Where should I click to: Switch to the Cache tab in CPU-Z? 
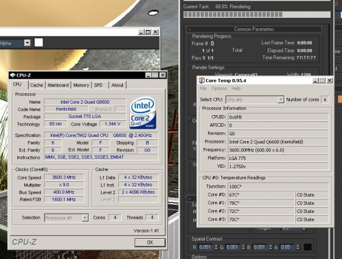(x=36, y=85)
